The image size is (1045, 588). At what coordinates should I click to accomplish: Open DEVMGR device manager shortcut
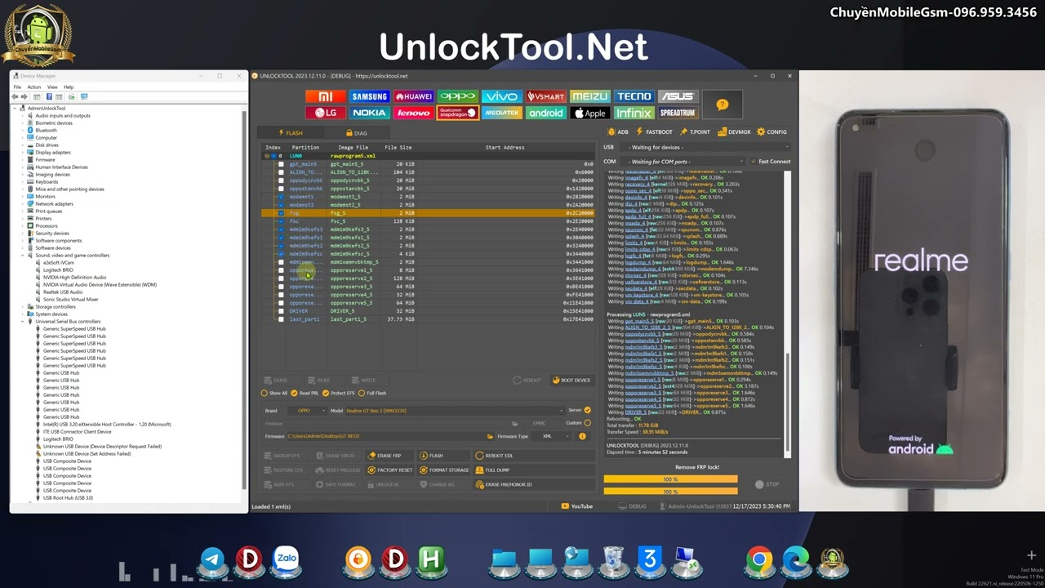click(x=734, y=131)
